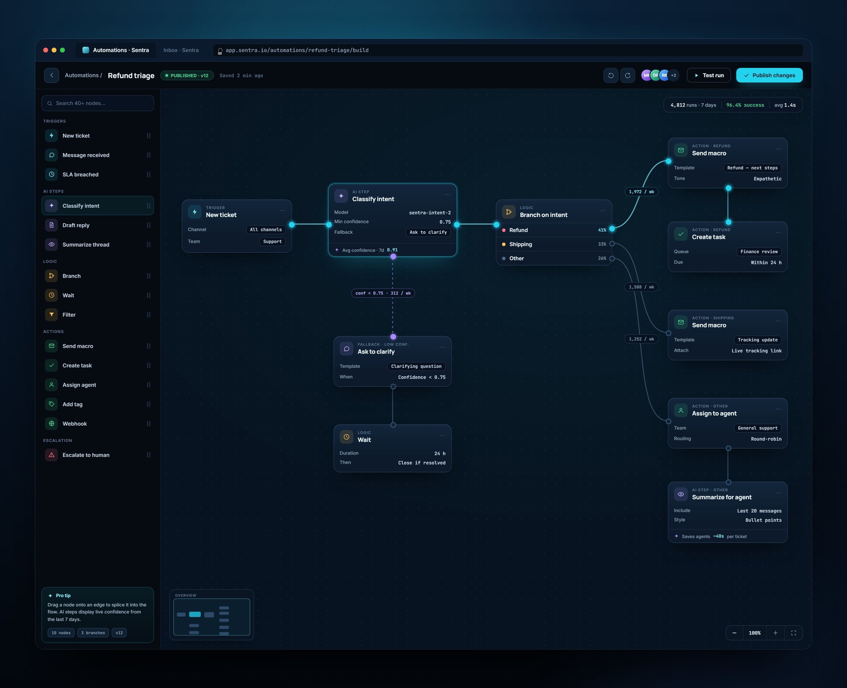Click the back arrow next to Automations
Image resolution: width=847 pixels, height=688 pixels.
52,75
